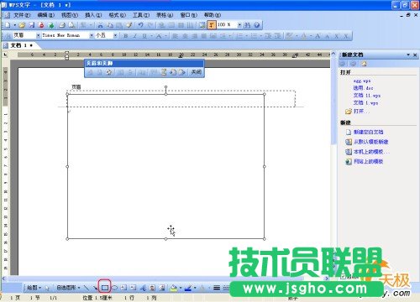Click the Print Preview icon

coord(72,25)
